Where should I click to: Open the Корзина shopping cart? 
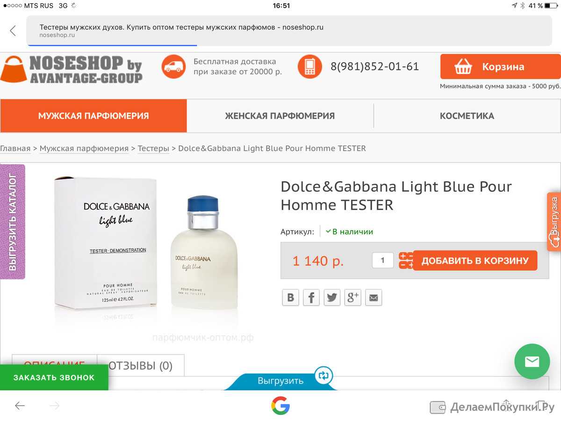[x=501, y=67]
